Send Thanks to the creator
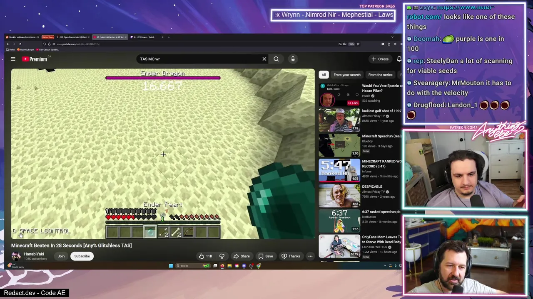Image resolution: width=533 pixels, height=299 pixels. click(291, 256)
